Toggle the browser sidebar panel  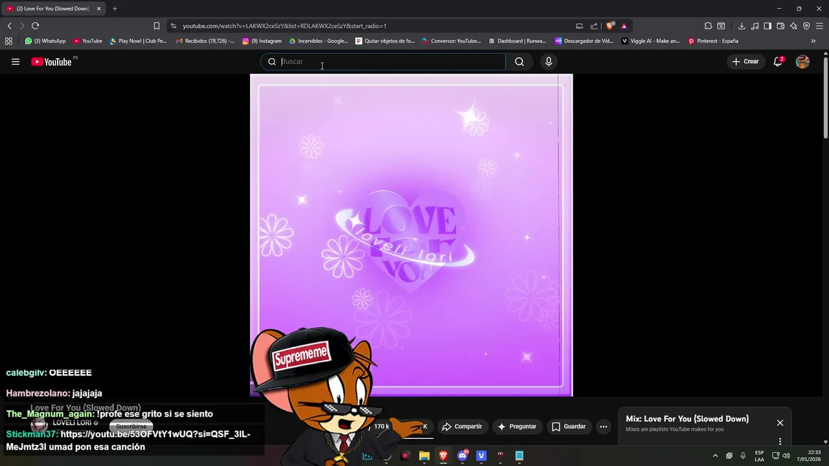[767, 26]
